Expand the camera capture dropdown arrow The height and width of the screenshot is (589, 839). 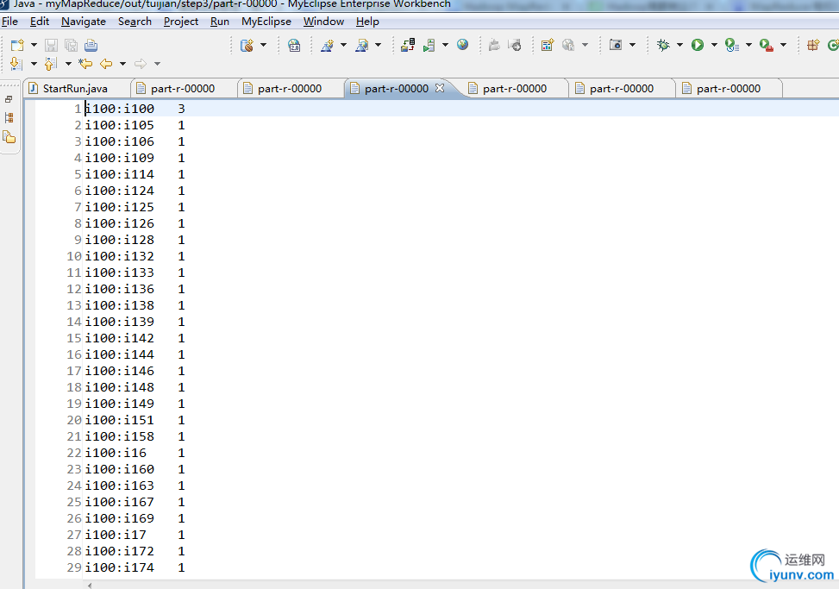pos(632,45)
